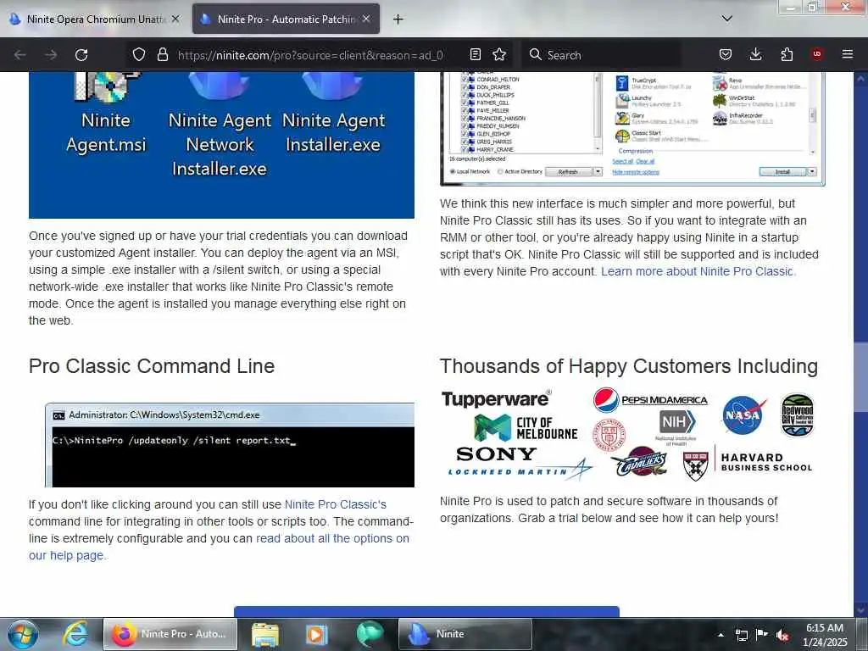The width and height of the screenshot is (868, 651).
Task: Open the Pocket save icon
Action: click(x=726, y=54)
